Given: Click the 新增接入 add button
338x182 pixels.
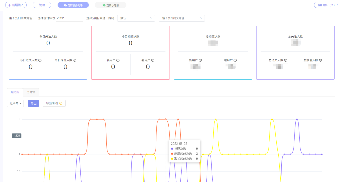Looking at the screenshot, I should click(x=16, y=5).
